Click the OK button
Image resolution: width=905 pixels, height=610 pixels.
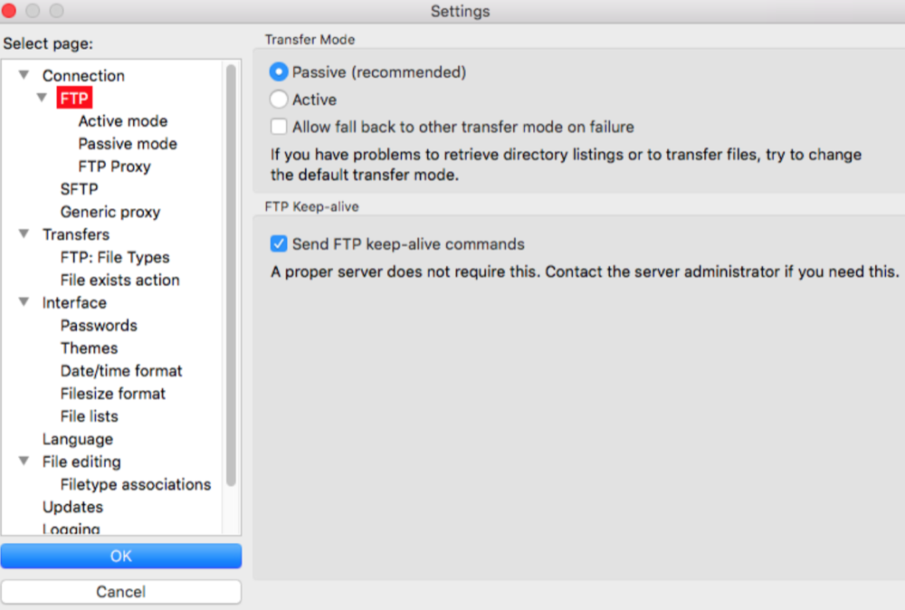point(121,556)
